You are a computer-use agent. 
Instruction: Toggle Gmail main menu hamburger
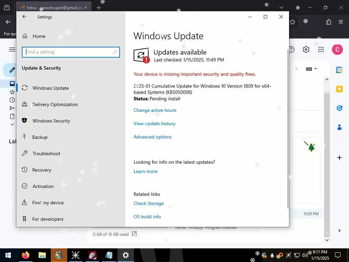[12, 49]
